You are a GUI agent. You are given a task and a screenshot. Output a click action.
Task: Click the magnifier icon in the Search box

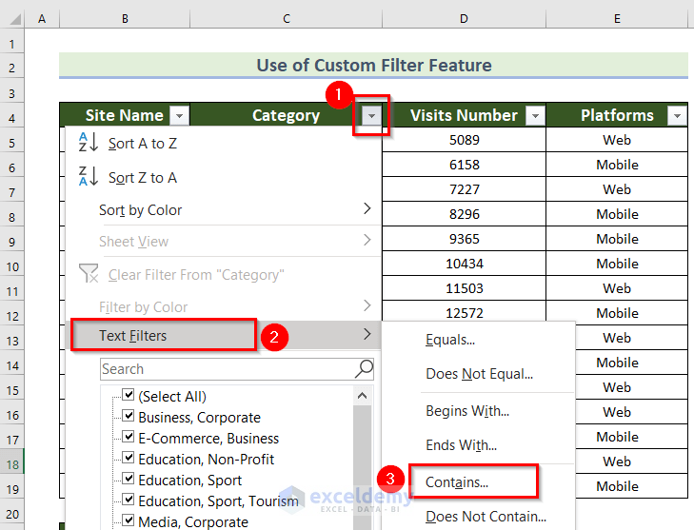pos(364,369)
